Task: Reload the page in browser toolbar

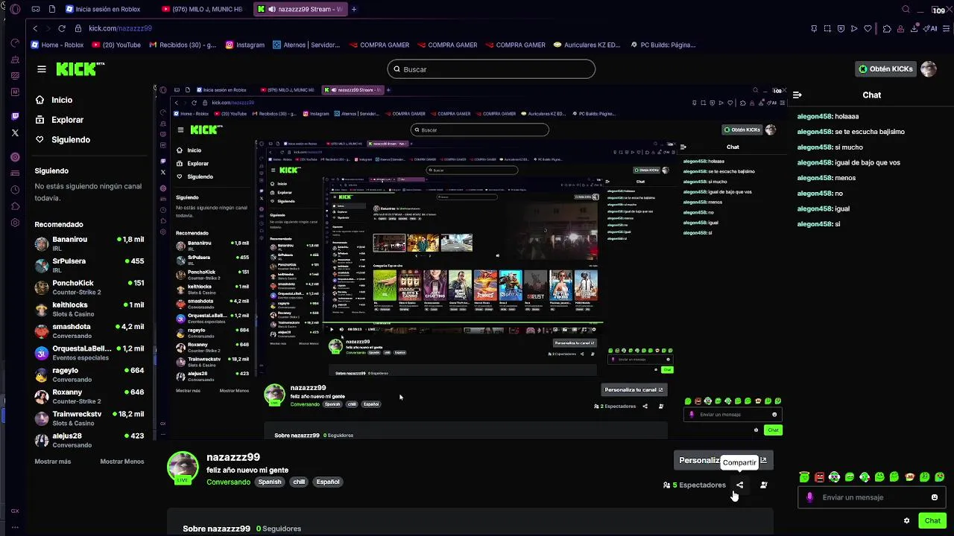Action: pyautogui.click(x=61, y=28)
